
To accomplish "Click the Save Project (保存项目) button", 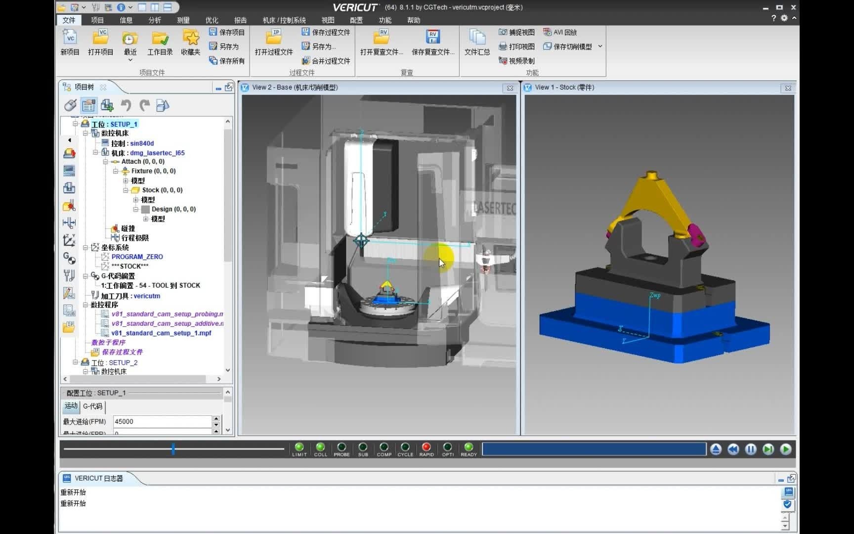I will pos(227,32).
